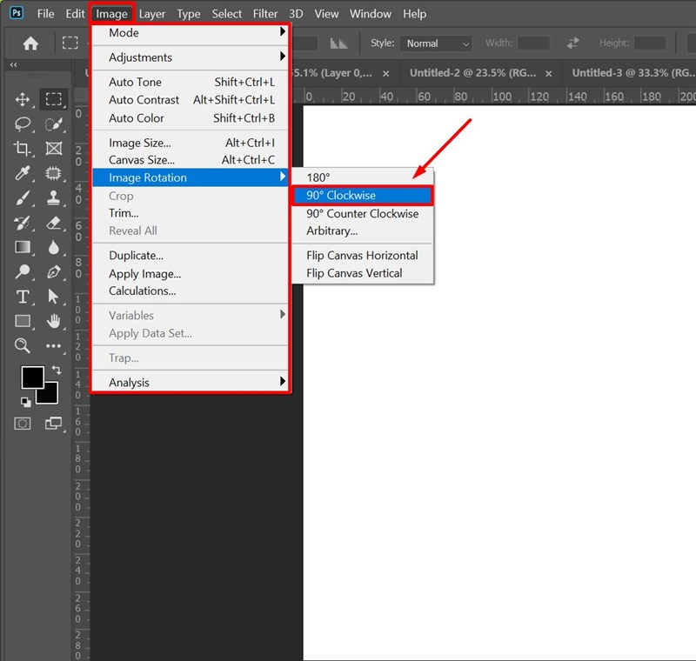Pick the Eyedropper tool

coord(23,173)
